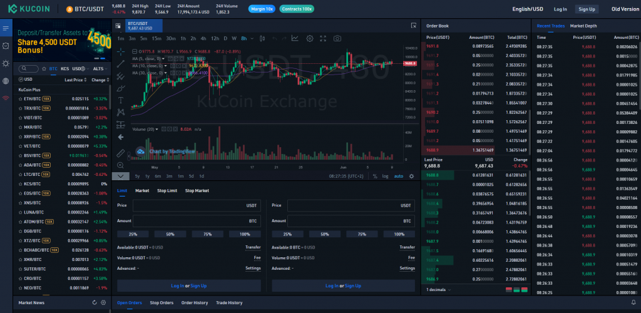
Task: Click the market search box
Action: coord(29,69)
